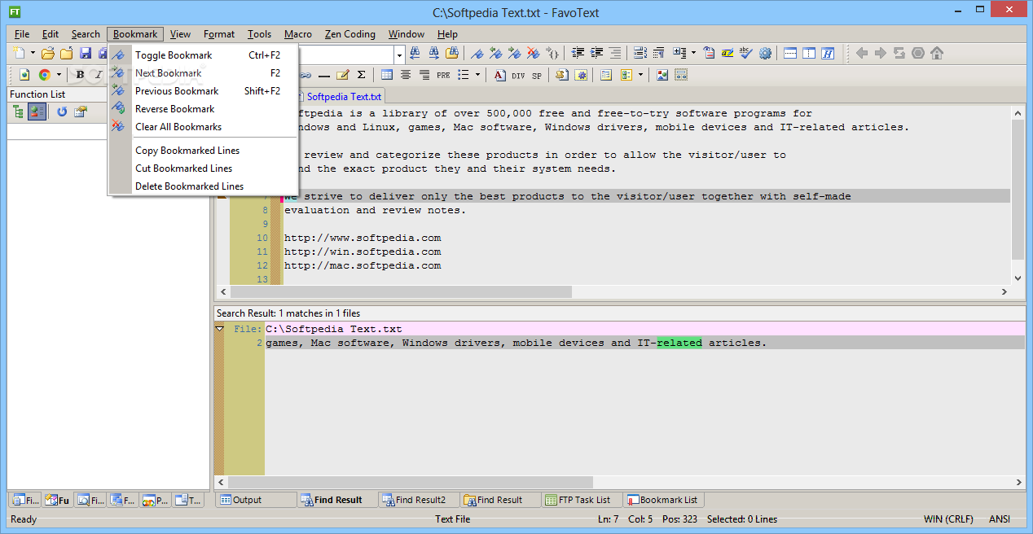Image resolution: width=1033 pixels, height=534 pixels.
Task: Click the http://win.softpedia.com line
Action: tap(363, 252)
